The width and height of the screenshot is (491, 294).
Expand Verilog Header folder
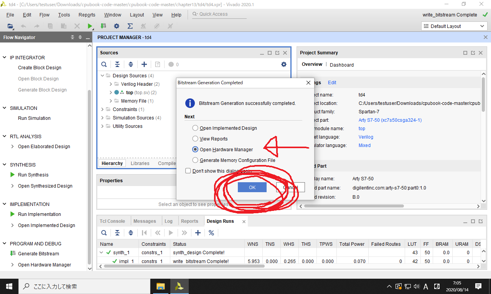(x=111, y=84)
